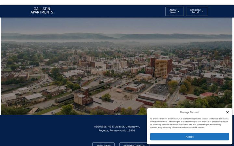Click the consent description paragraph text
Screen dimensions: 234x146
pyautogui.click(x=189, y=123)
